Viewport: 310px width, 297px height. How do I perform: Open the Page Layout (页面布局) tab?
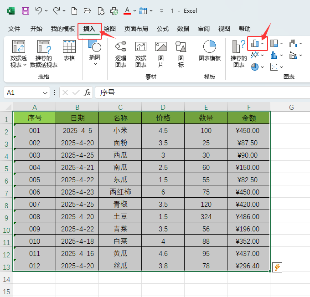click(136, 29)
